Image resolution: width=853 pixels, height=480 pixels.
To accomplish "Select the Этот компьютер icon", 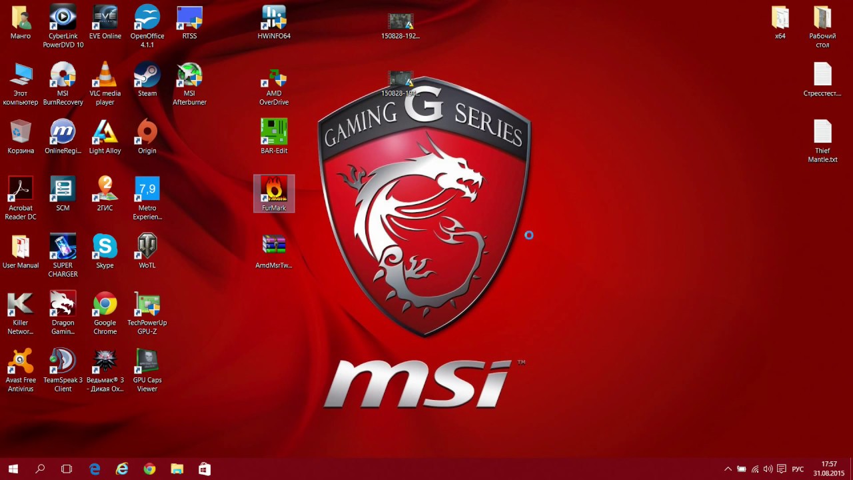I will pos(21,84).
